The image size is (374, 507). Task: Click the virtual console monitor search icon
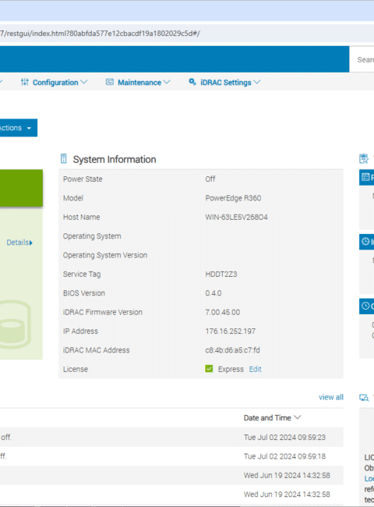click(x=364, y=398)
